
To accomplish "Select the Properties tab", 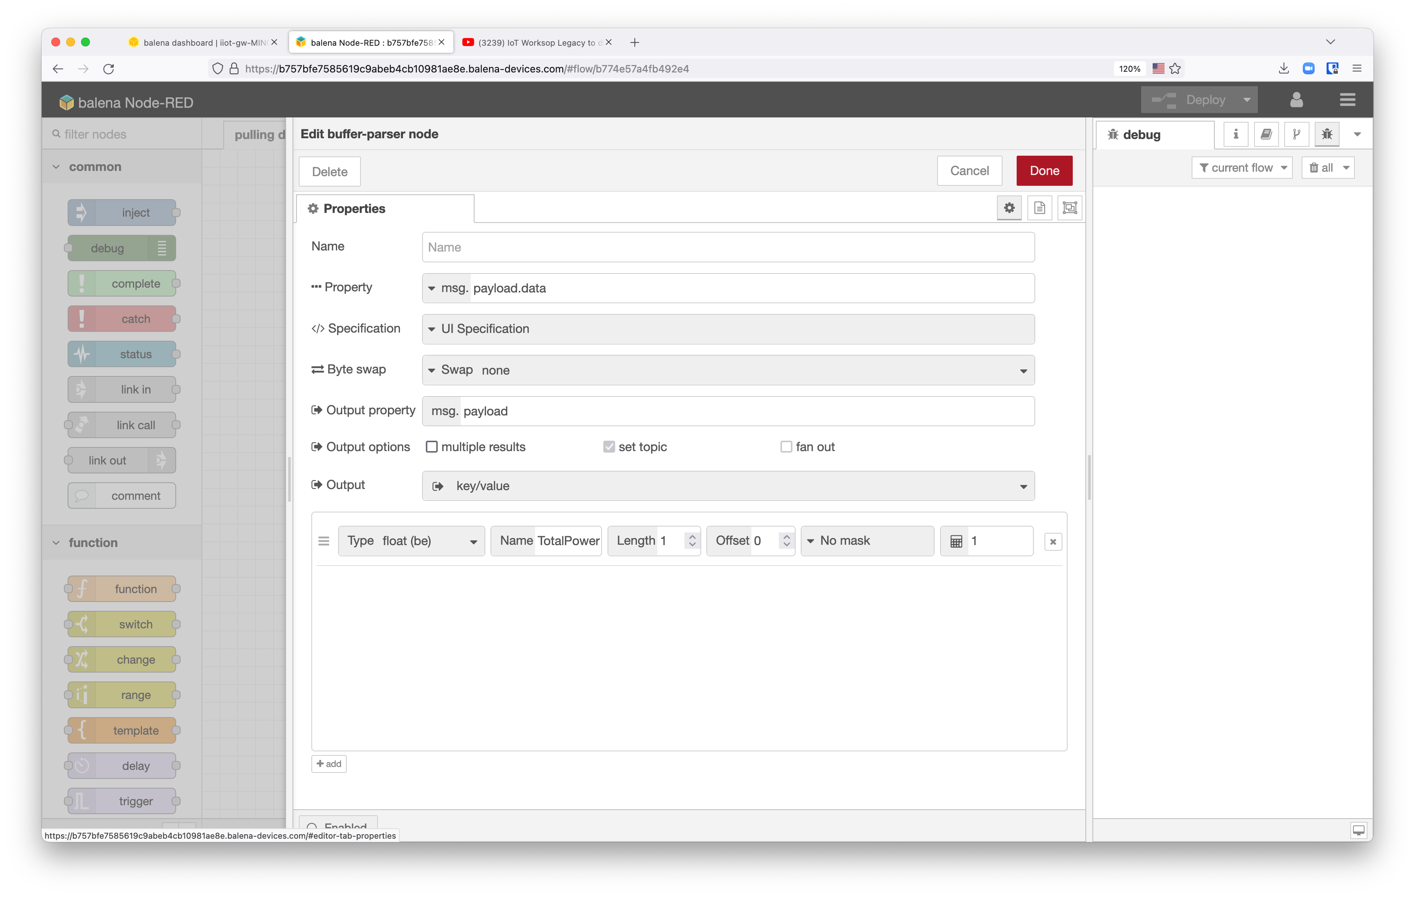I will point(353,208).
